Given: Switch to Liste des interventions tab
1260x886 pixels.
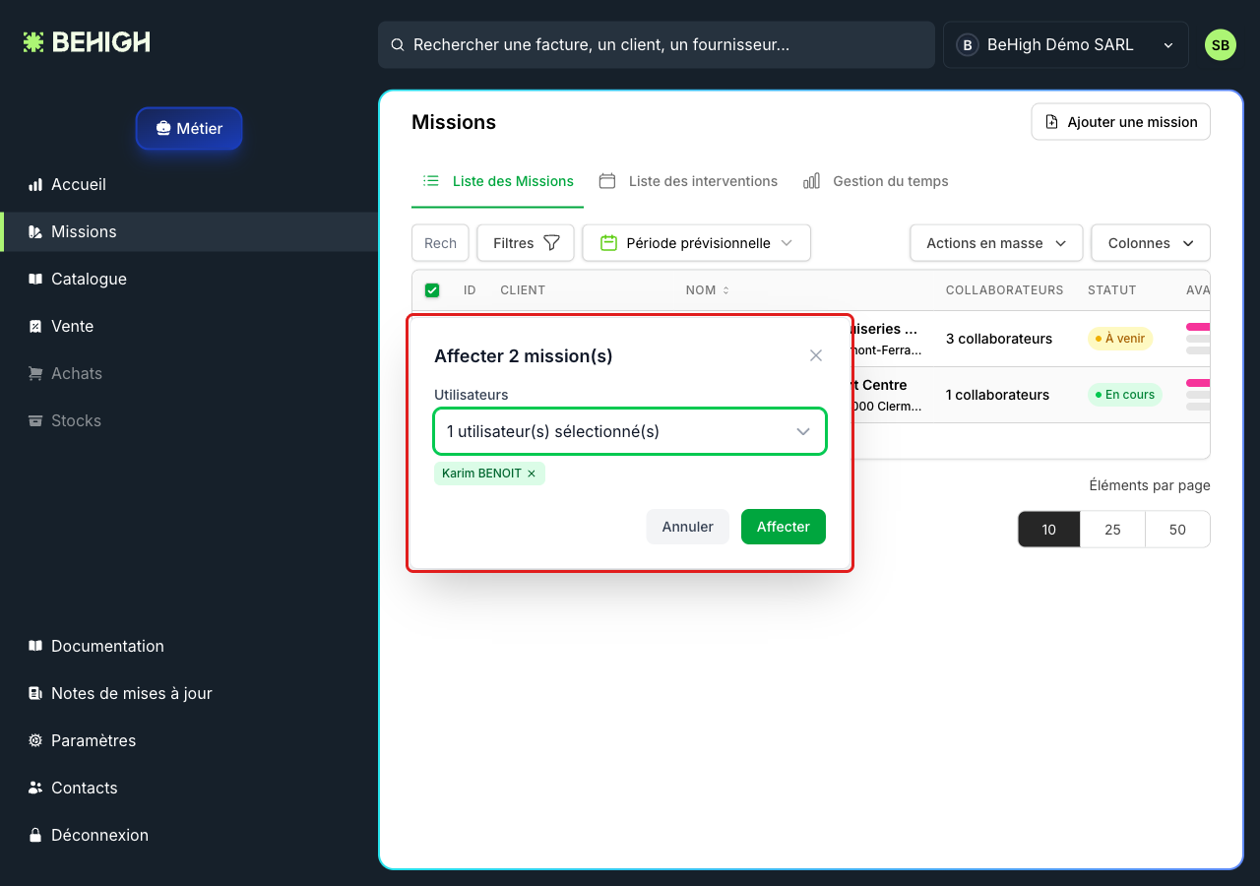Looking at the screenshot, I should tap(689, 181).
